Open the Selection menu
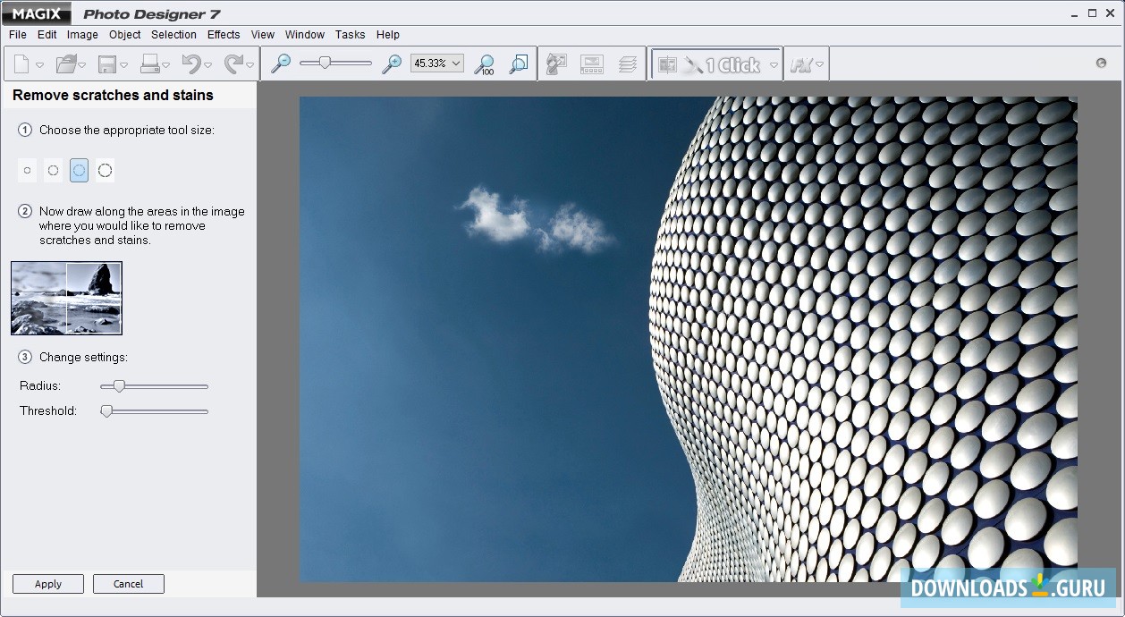The height and width of the screenshot is (617, 1125). [173, 35]
